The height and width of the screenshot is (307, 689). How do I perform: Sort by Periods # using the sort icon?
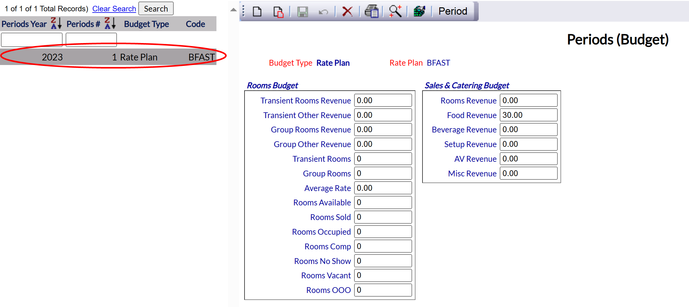click(x=110, y=23)
